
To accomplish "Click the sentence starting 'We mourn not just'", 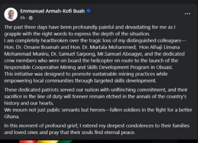I will click(x=98, y=113).
